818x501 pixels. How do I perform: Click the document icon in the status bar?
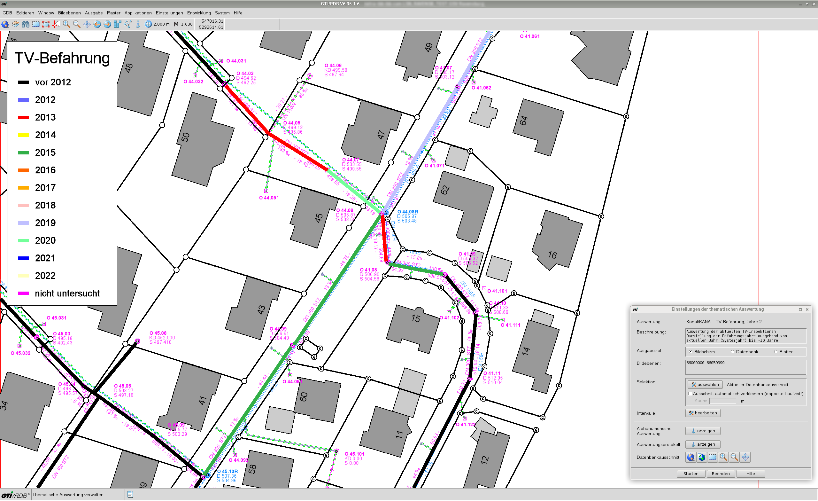130,495
